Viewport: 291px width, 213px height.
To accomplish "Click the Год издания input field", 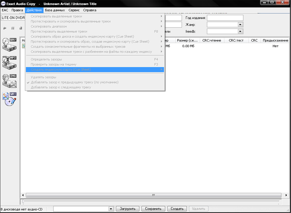I will point(225,18).
